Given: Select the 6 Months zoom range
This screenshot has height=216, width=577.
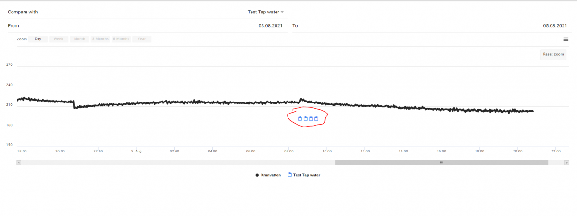Looking at the screenshot, I should pyautogui.click(x=121, y=39).
